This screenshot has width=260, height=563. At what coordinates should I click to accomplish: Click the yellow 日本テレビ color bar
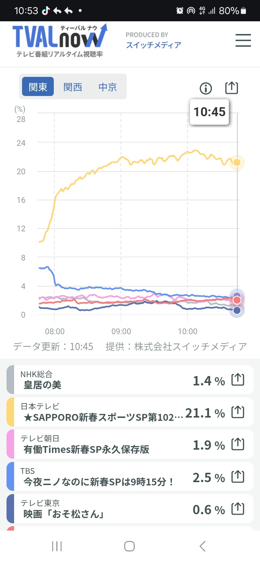coord(10,412)
